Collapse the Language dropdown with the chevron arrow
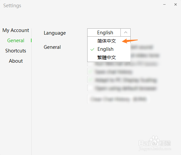Image resolution: width=181 pixels, height=155 pixels. (126, 33)
